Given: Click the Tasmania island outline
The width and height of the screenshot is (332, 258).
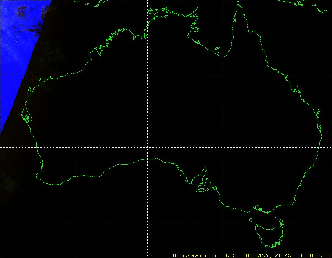Looking at the screenshot, I should (x=269, y=235).
